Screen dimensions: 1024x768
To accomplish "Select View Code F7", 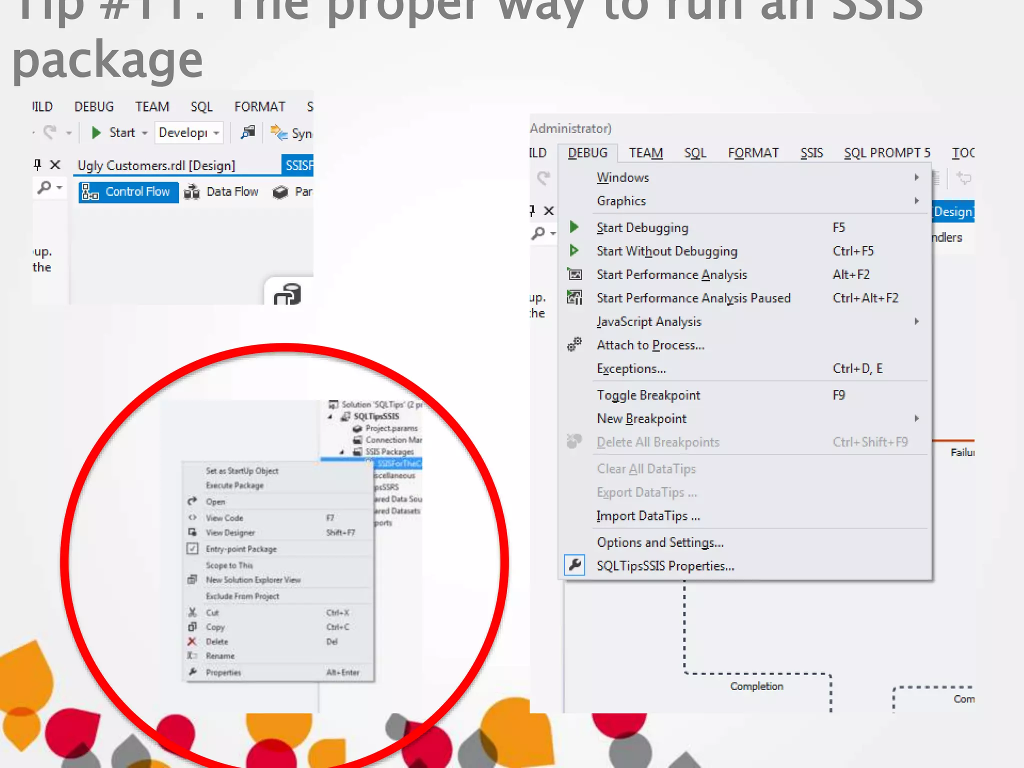I will pos(279,518).
